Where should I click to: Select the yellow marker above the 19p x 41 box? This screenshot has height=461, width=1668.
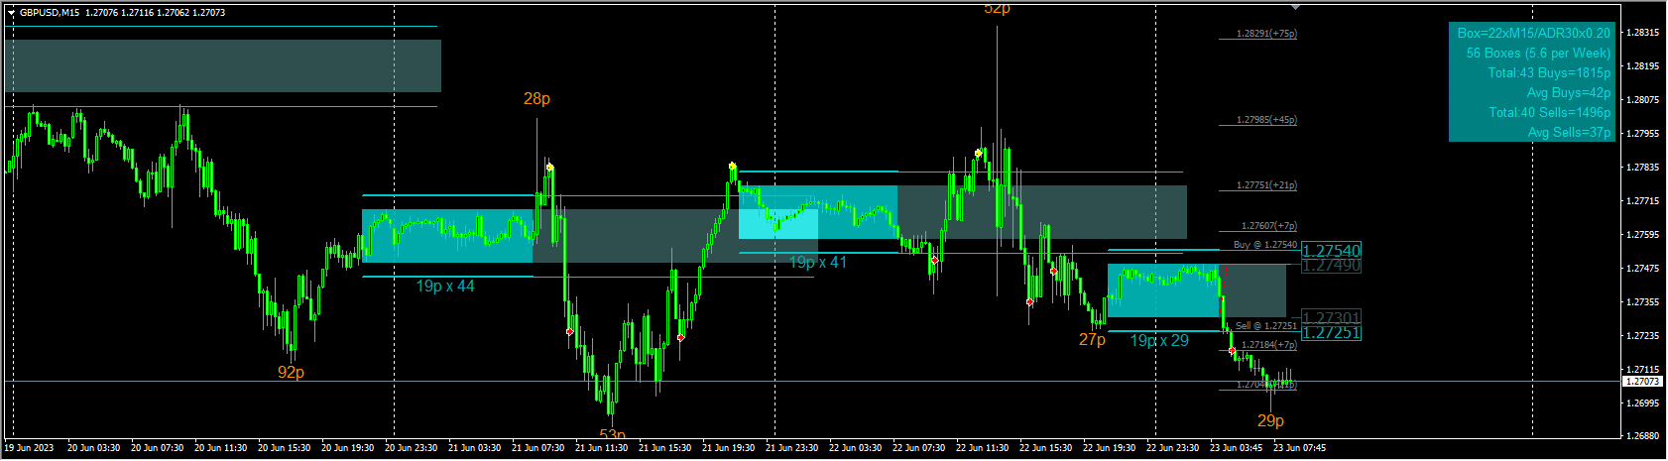(x=732, y=166)
